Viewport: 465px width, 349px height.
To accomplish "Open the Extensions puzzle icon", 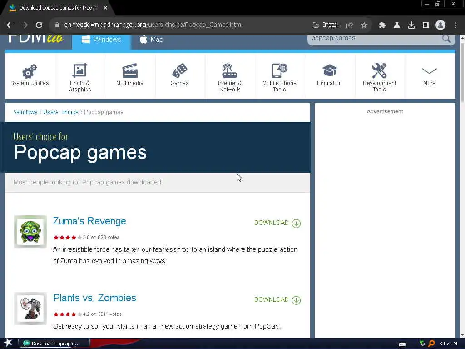I will tap(382, 25).
